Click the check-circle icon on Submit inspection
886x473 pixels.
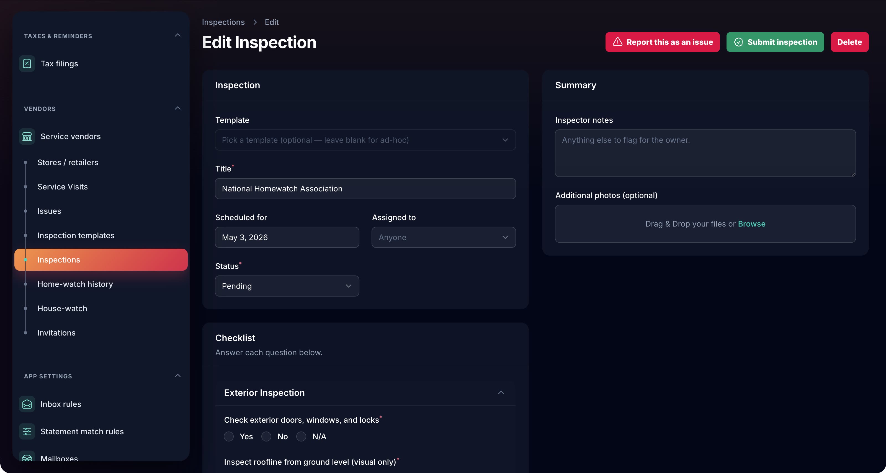(738, 42)
